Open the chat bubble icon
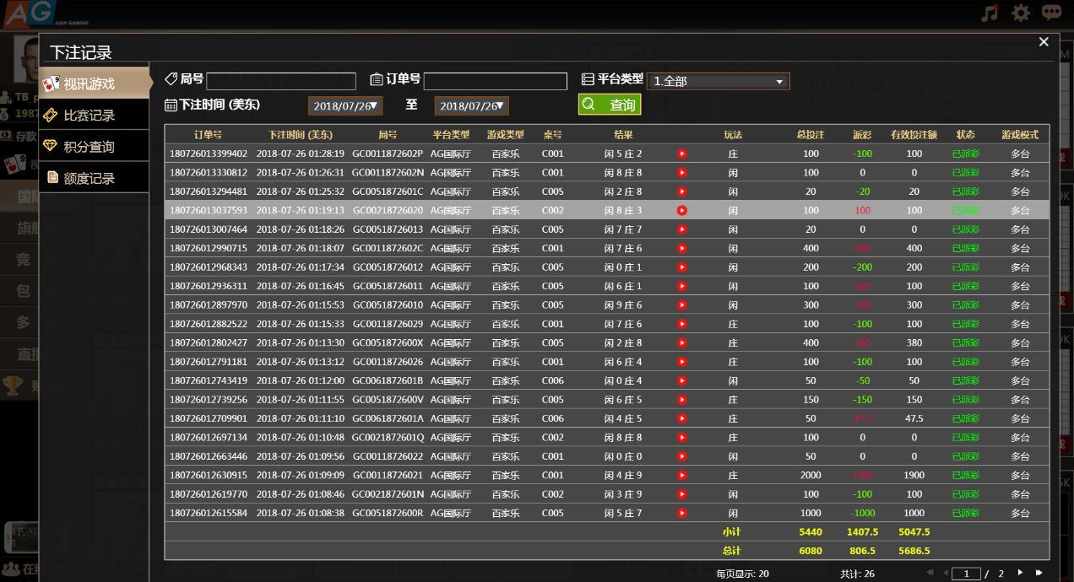 (1051, 13)
